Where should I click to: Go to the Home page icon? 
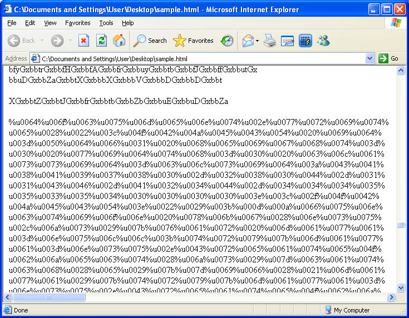point(119,41)
